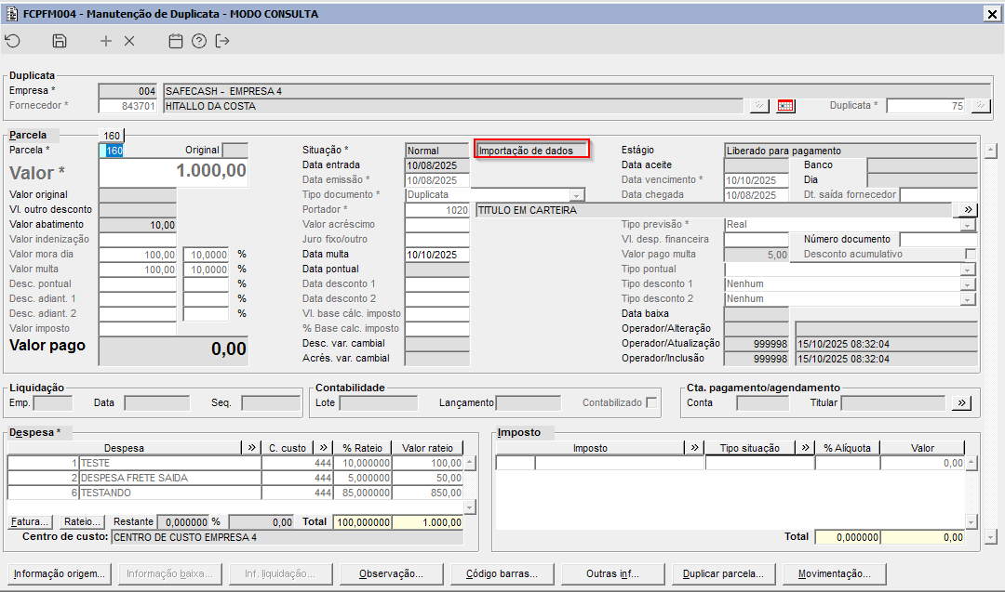Click the Imposto grid scroll down arrow

pos(971,522)
